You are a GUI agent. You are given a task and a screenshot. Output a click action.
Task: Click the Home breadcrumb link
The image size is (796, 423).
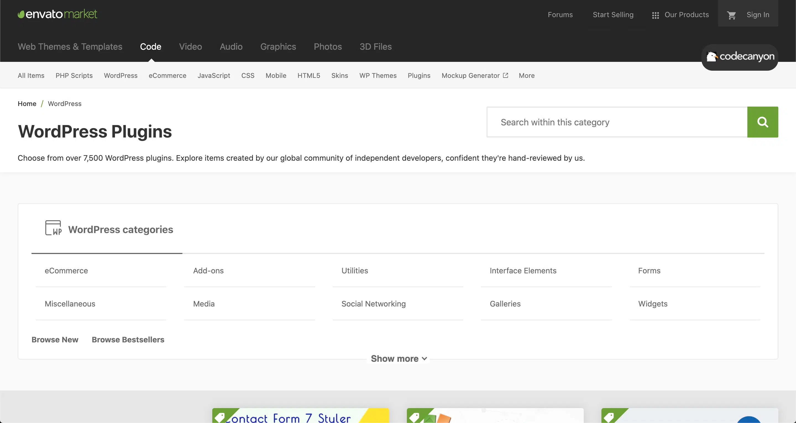point(27,104)
